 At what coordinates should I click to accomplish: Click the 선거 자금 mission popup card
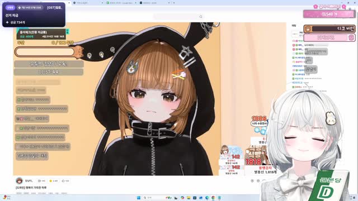[34, 15]
